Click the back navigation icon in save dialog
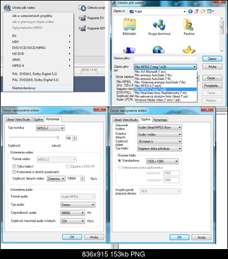 point(190,11)
